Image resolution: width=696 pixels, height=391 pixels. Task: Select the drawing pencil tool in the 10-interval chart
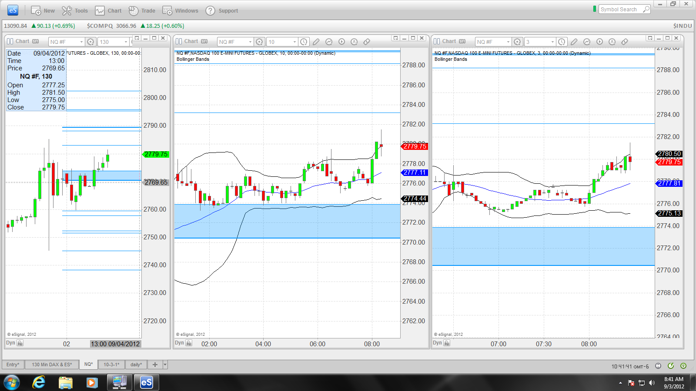click(316, 42)
